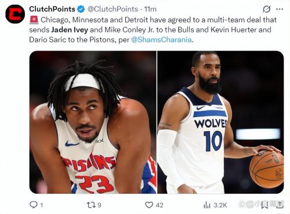The height and width of the screenshot is (214, 290).
Task: Click the 3.2K views count
Action: point(220,205)
